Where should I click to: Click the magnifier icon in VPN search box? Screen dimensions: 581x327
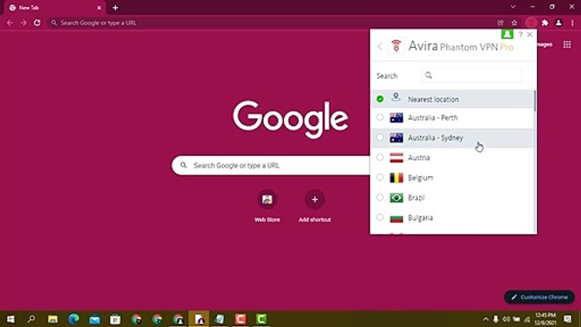click(x=429, y=75)
